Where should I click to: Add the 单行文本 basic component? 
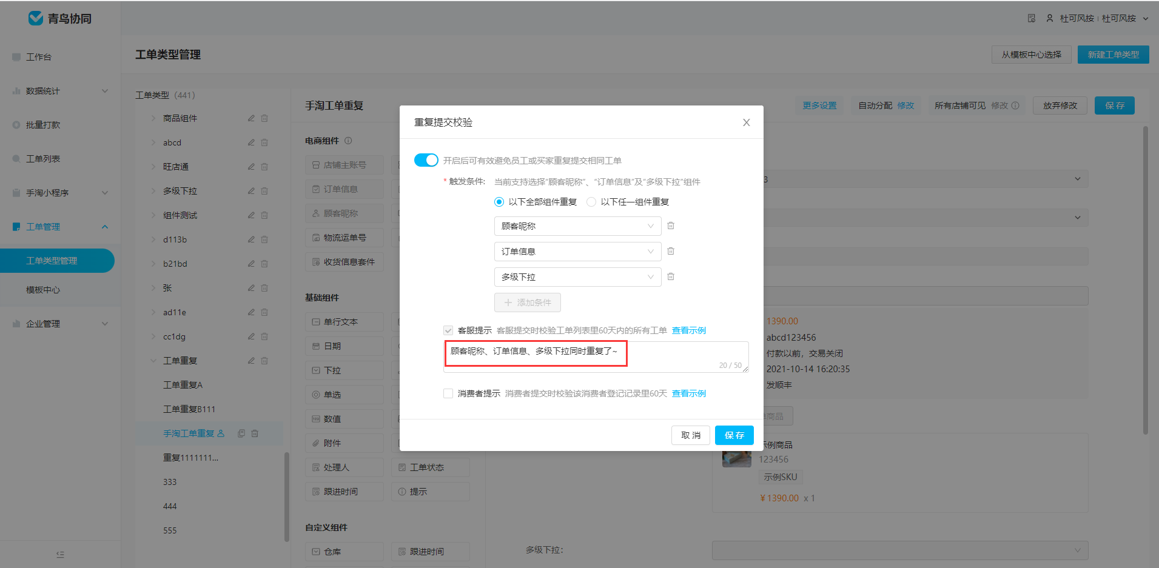(344, 322)
